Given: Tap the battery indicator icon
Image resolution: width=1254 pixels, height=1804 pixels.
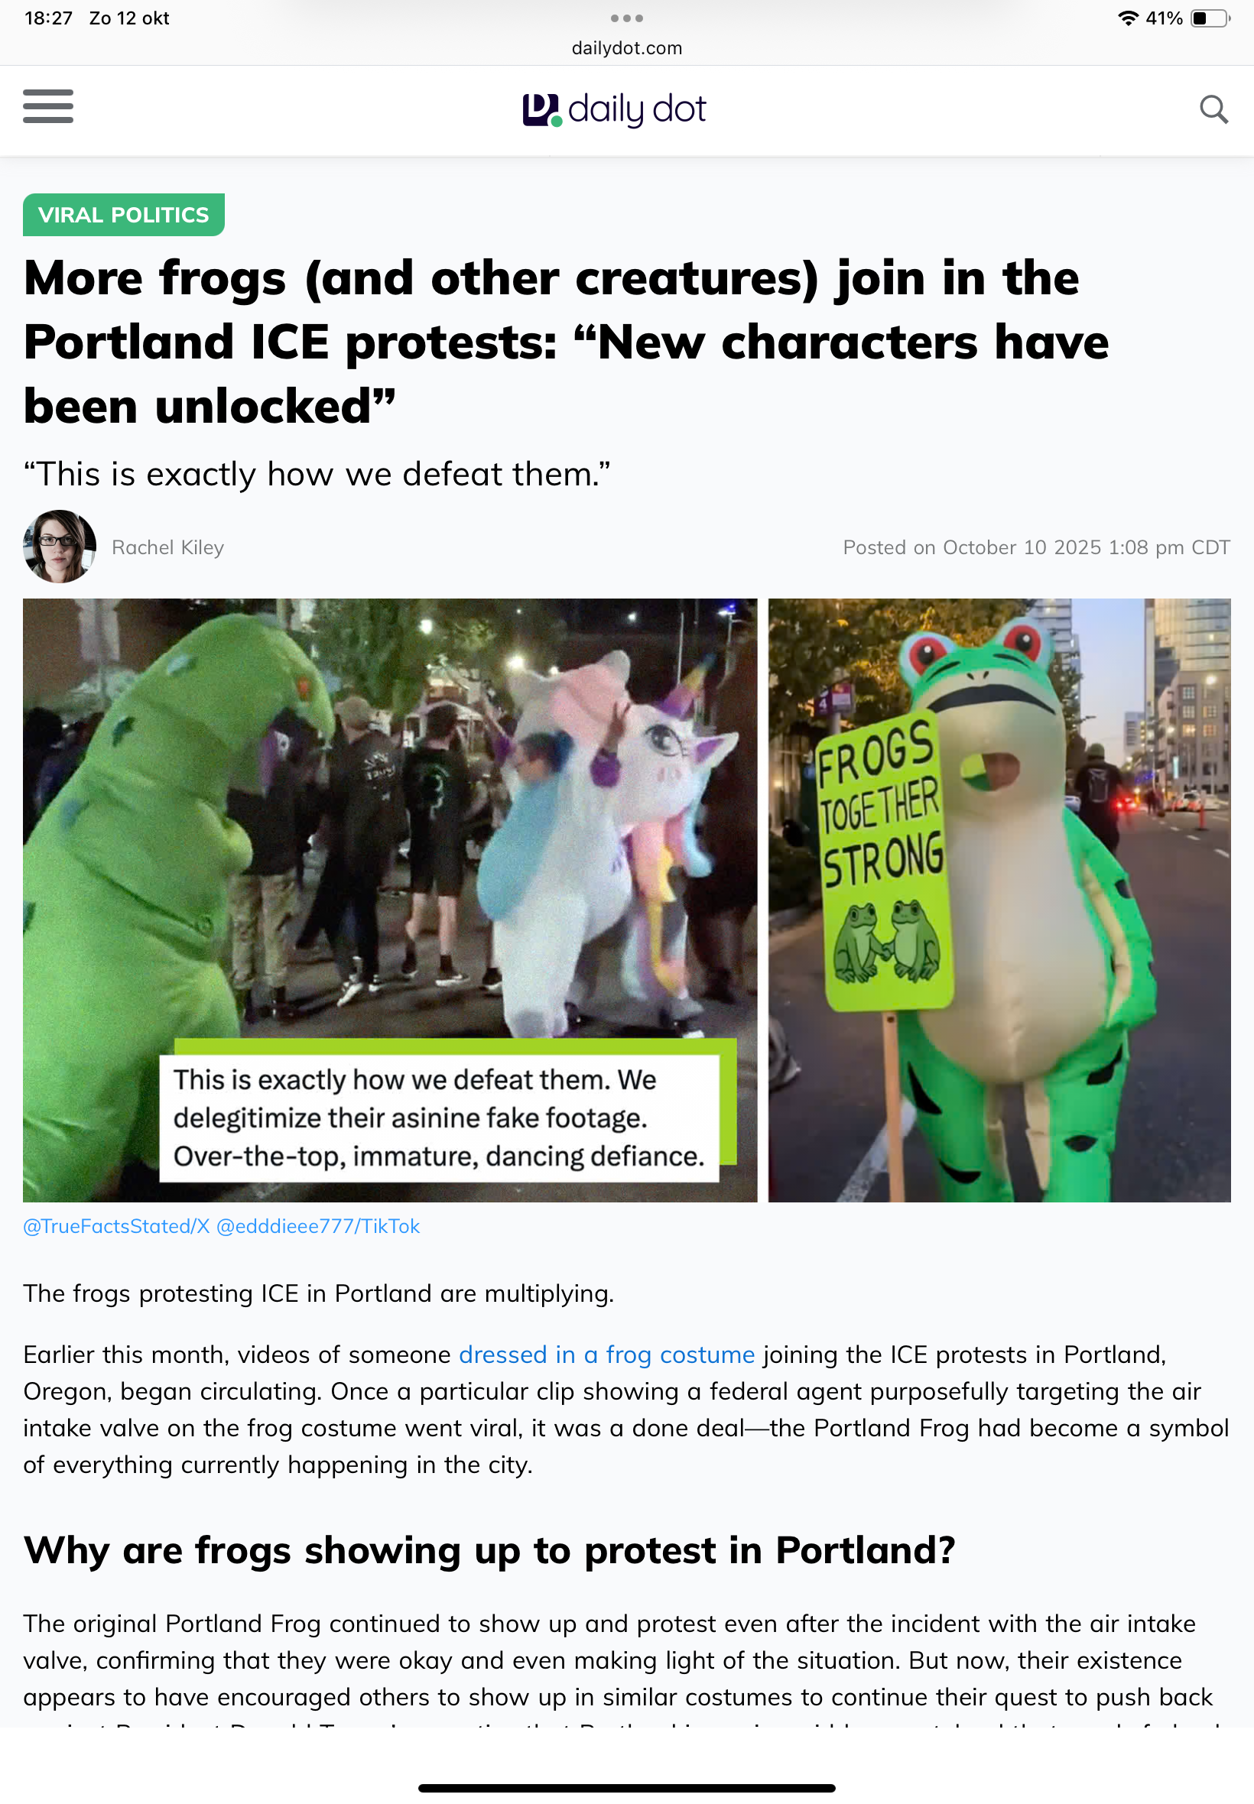Looking at the screenshot, I should click(1209, 18).
